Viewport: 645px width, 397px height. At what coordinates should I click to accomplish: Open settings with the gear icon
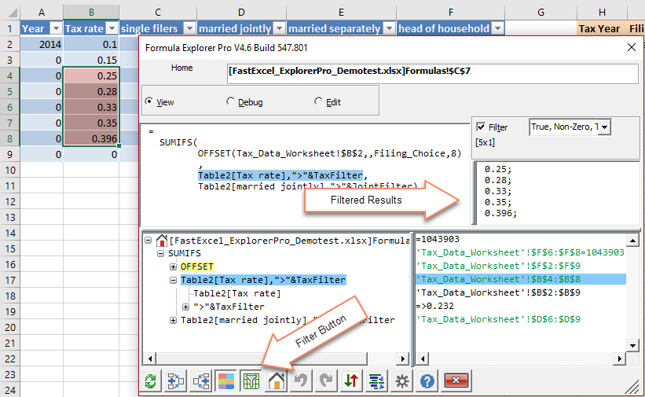pos(402,380)
